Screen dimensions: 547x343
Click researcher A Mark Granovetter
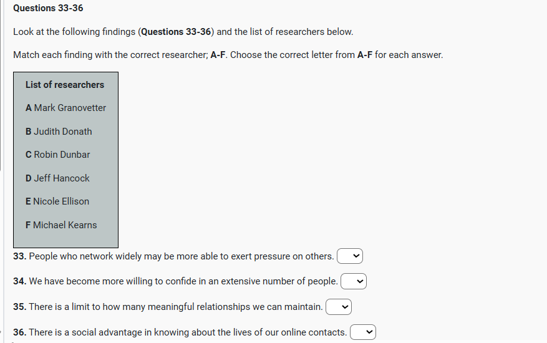[x=65, y=108]
